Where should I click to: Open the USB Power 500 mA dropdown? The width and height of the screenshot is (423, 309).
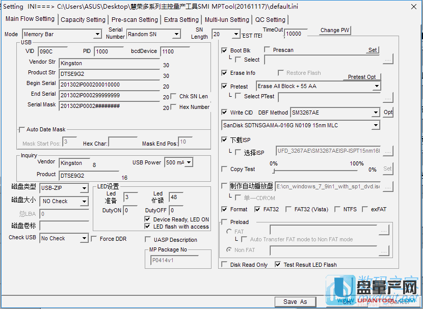coord(189,162)
